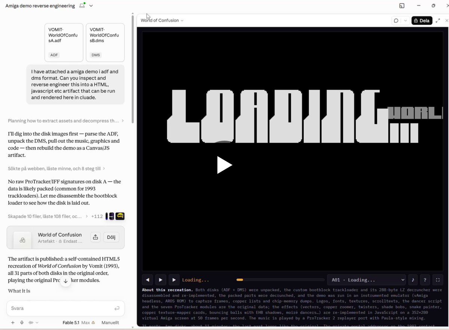Click the device icon beside the chat title

82,6
